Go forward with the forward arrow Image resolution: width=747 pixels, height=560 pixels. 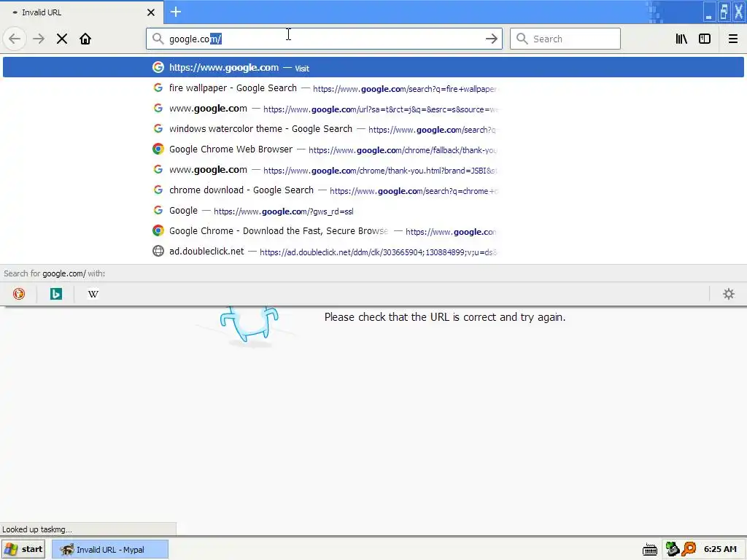(39, 39)
